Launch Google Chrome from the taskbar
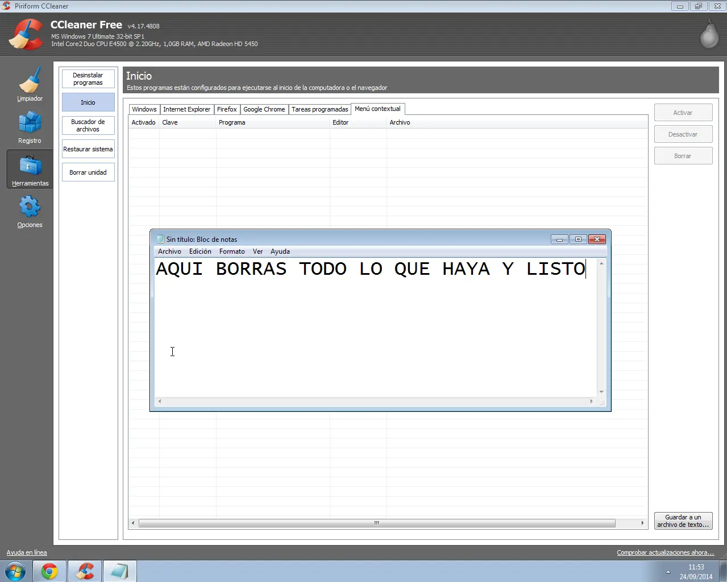Screen dimensions: 727x582 49,571
